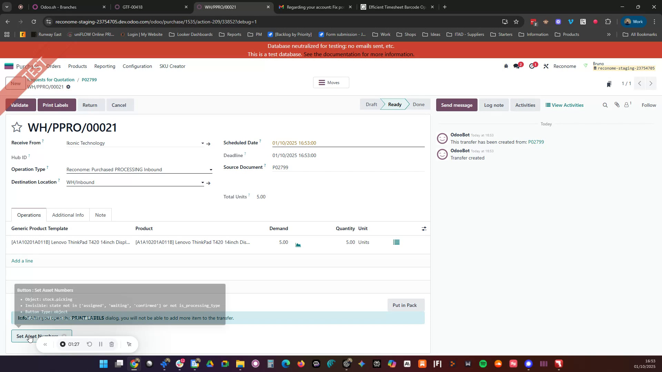Open detailed operations list on the Lenovo line

coord(396,242)
